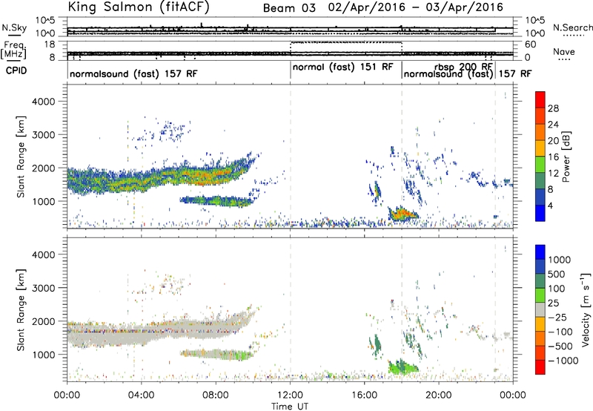Image resolution: width=593 pixels, height=411 pixels.
Task: Click the '04:00' time tick label
Action: pyautogui.click(x=142, y=395)
